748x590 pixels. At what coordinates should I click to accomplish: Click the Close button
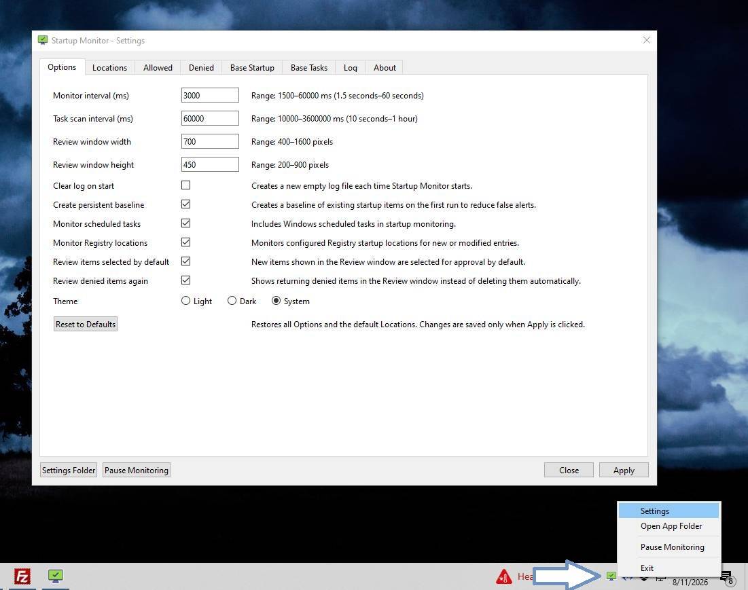(569, 471)
